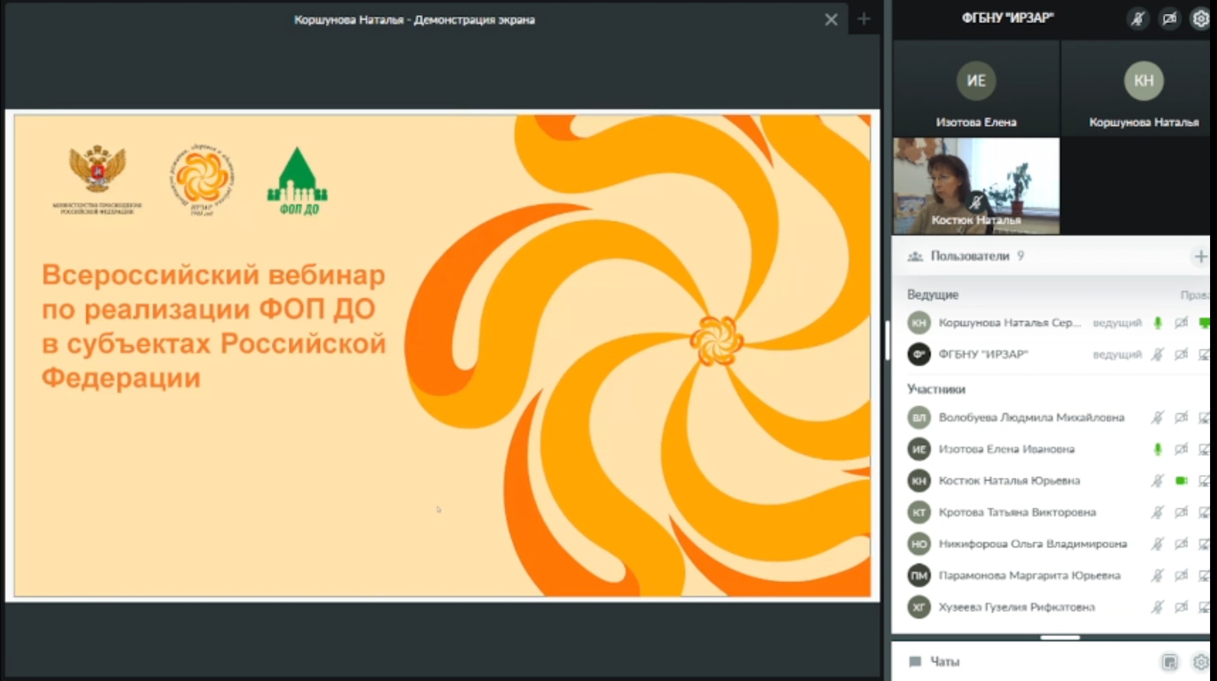Open settings gear next to ФГБНУ "ИРЗАР" title
1217x681 pixels.
[1200, 19]
